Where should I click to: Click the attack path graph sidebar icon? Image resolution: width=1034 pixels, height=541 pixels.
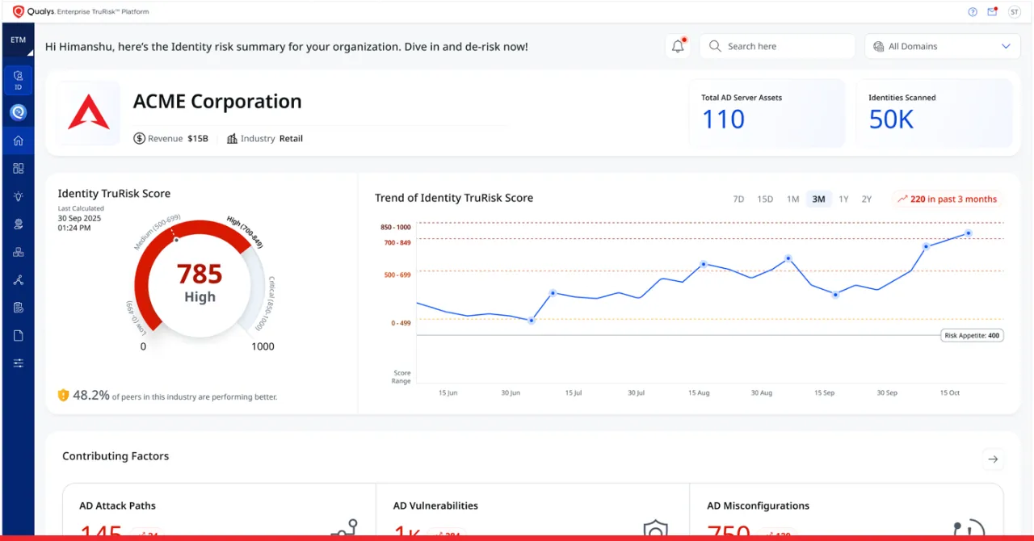click(x=18, y=280)
